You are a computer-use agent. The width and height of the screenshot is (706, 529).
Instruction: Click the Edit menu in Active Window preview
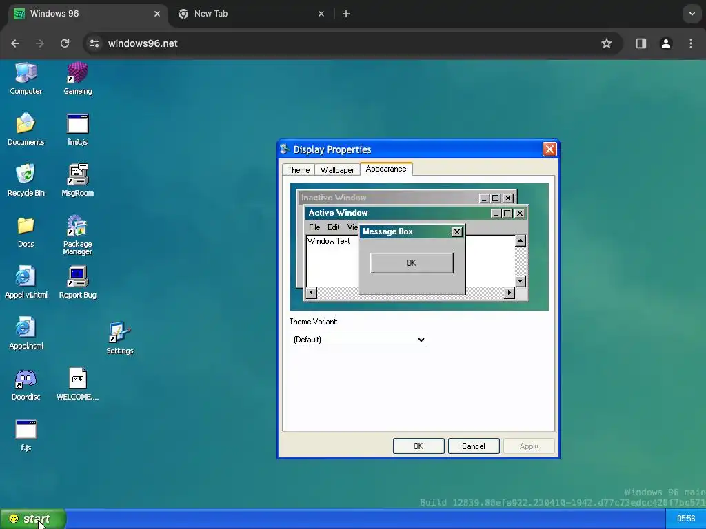coord(333,227)
